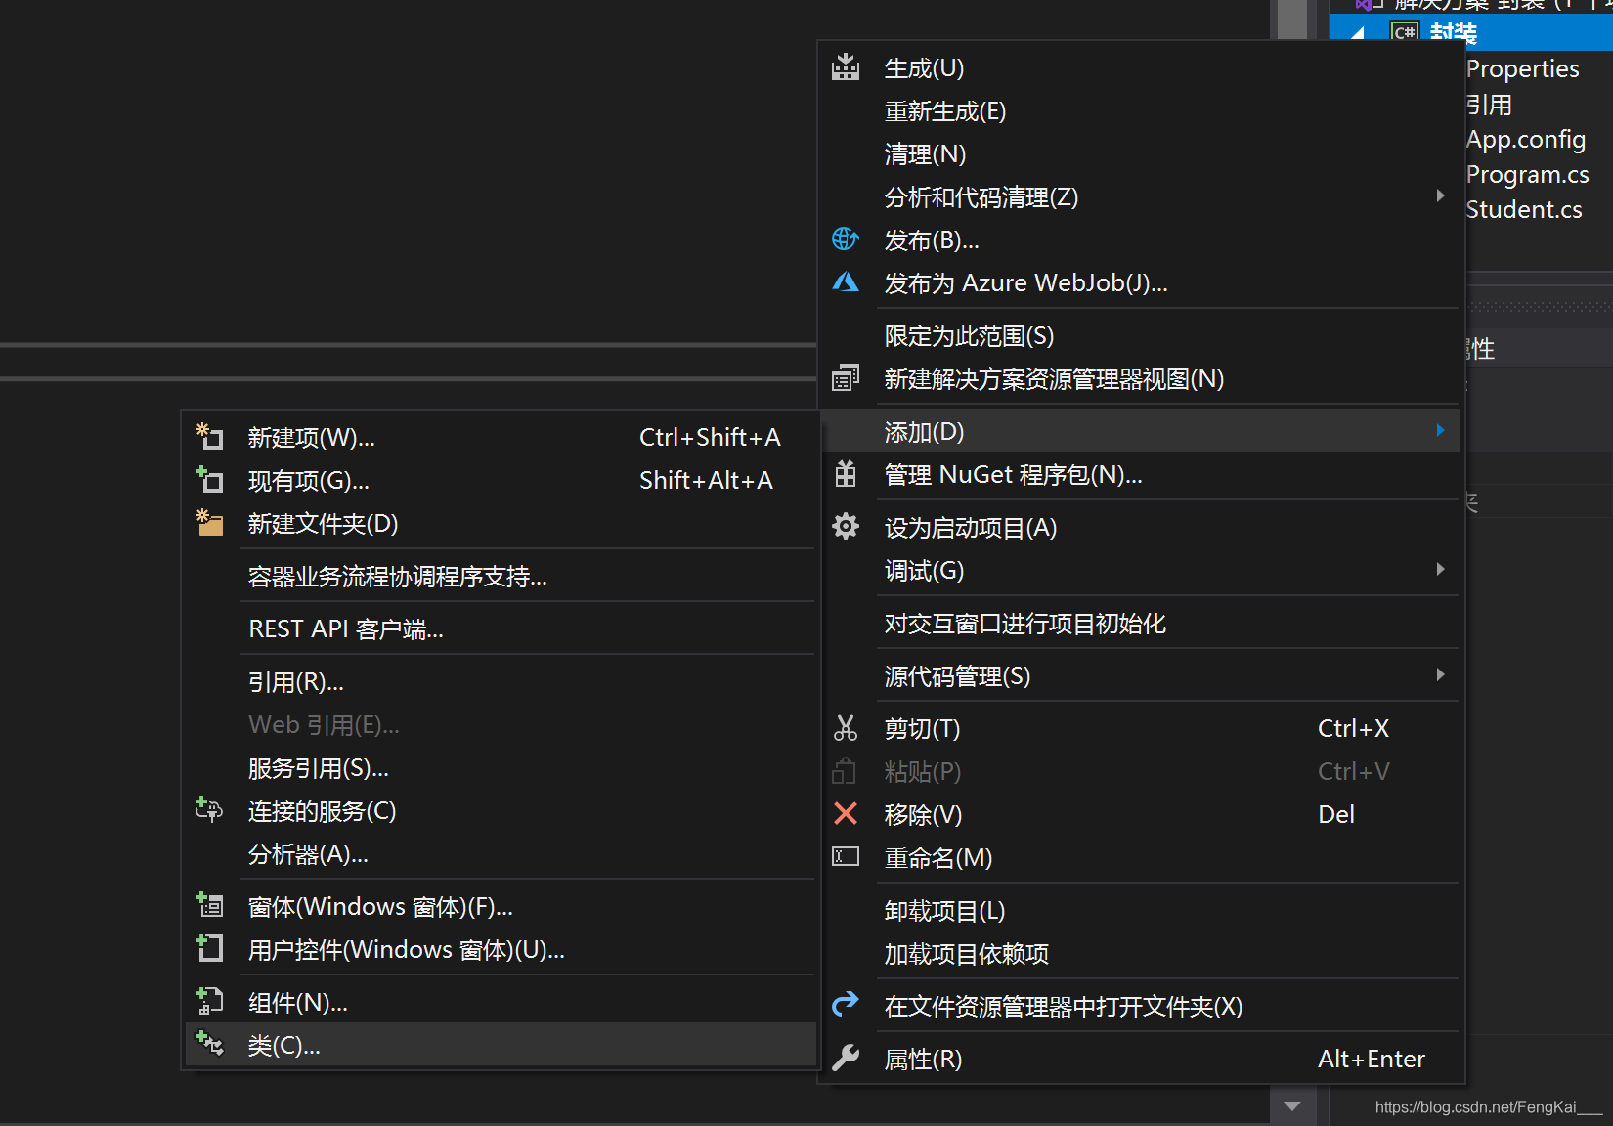Click the connected services icon
Viewport: 1613px width, 1126px height.
click(x=209, y=809)
